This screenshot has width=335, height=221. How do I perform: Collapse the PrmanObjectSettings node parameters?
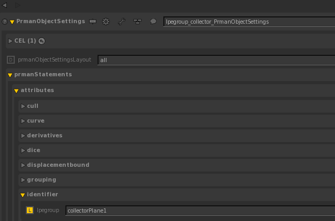tap(12, 22)
